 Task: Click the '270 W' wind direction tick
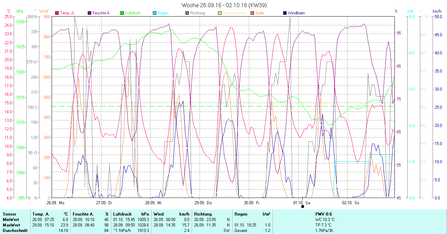[x=32, y=62]
